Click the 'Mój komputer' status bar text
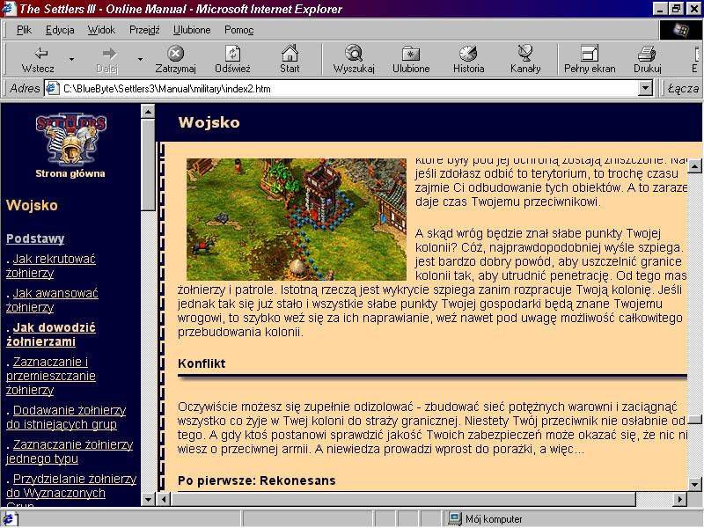 click(494, 519)
